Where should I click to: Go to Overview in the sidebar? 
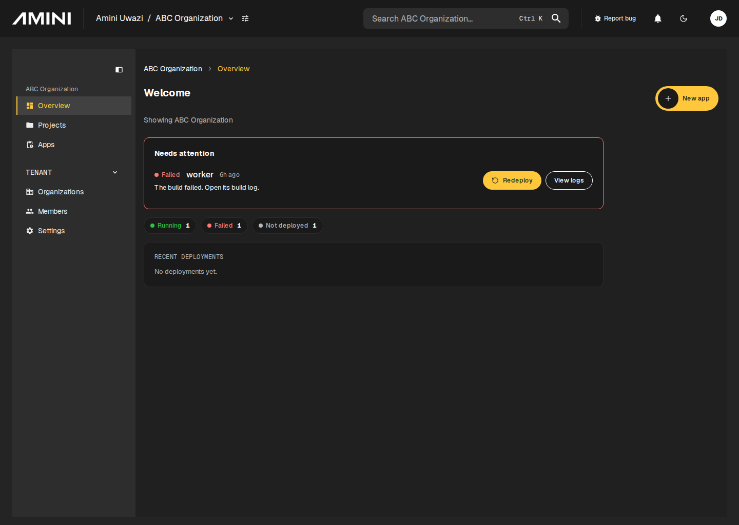[74, 106]
